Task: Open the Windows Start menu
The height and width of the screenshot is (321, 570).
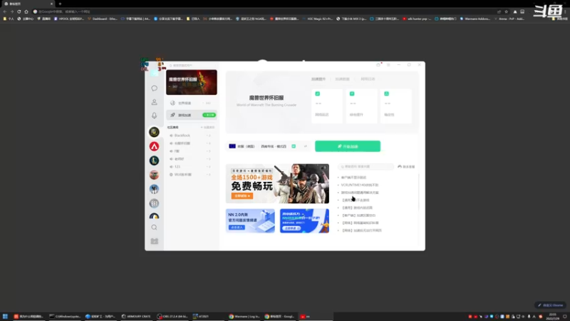Action: [x=5, y=316]
